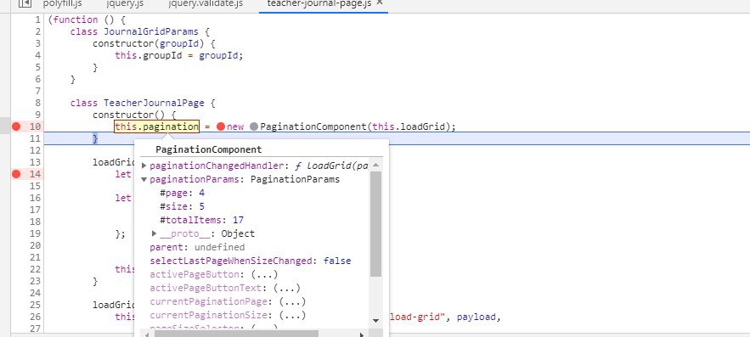
Task: Open the jquery.validate.js tab
Action: 206,4
